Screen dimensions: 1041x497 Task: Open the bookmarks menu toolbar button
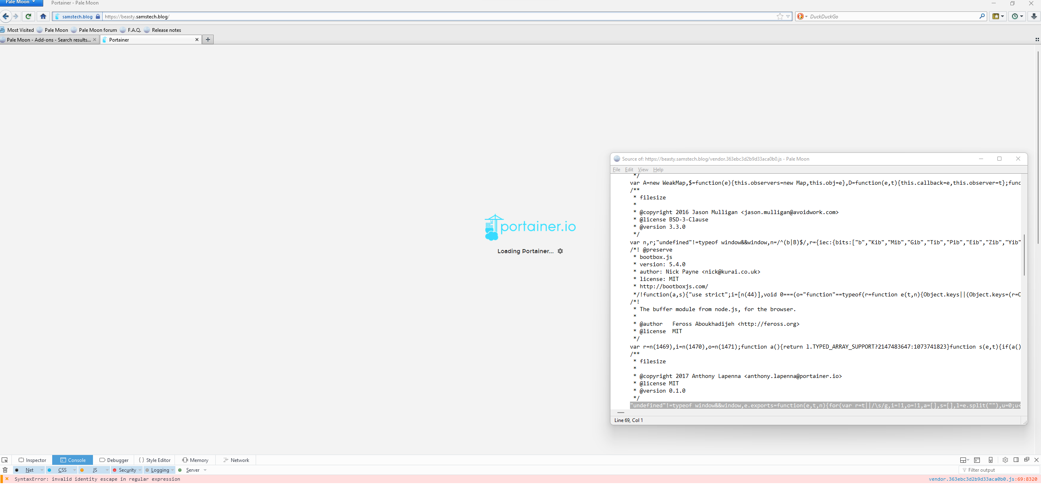(x=998, y=16)
